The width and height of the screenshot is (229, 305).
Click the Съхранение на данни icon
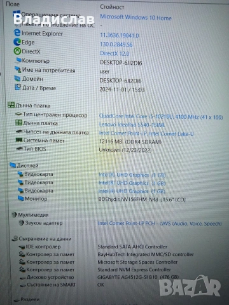(15, 238)
